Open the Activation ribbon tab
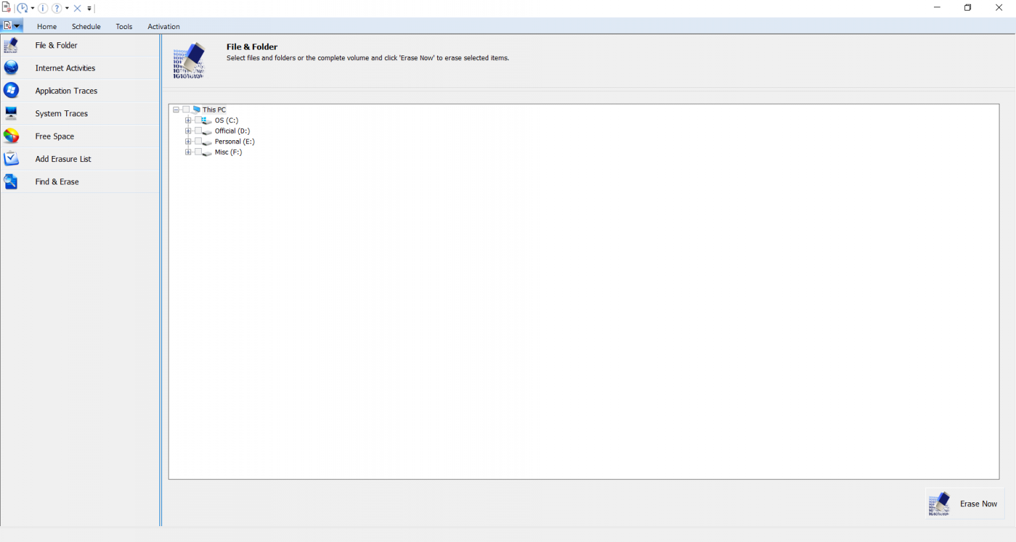 tap(163, 26)
